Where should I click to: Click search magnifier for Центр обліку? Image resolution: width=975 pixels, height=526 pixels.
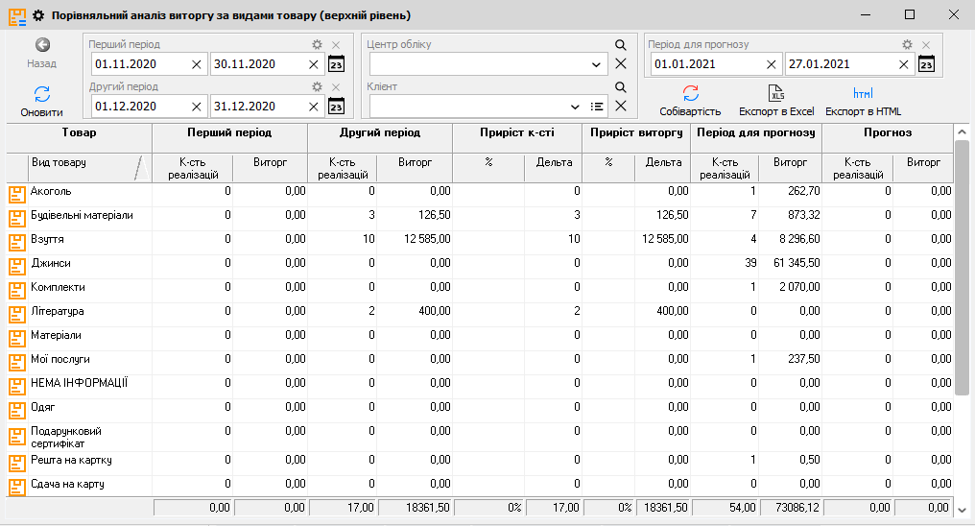point(620,45)
